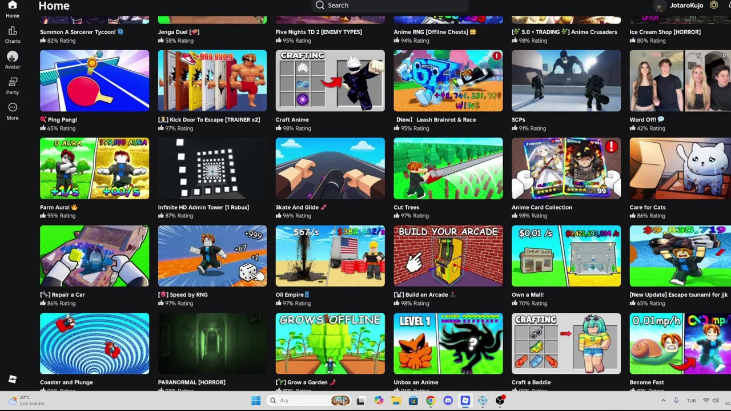Open the Grow a Garden thumbnail

pyautogui.click(x=330, y=344)
